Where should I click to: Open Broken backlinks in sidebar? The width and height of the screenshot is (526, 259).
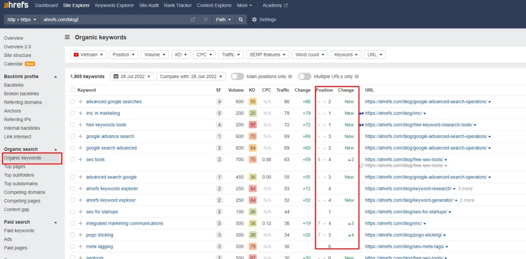point(22,93)
